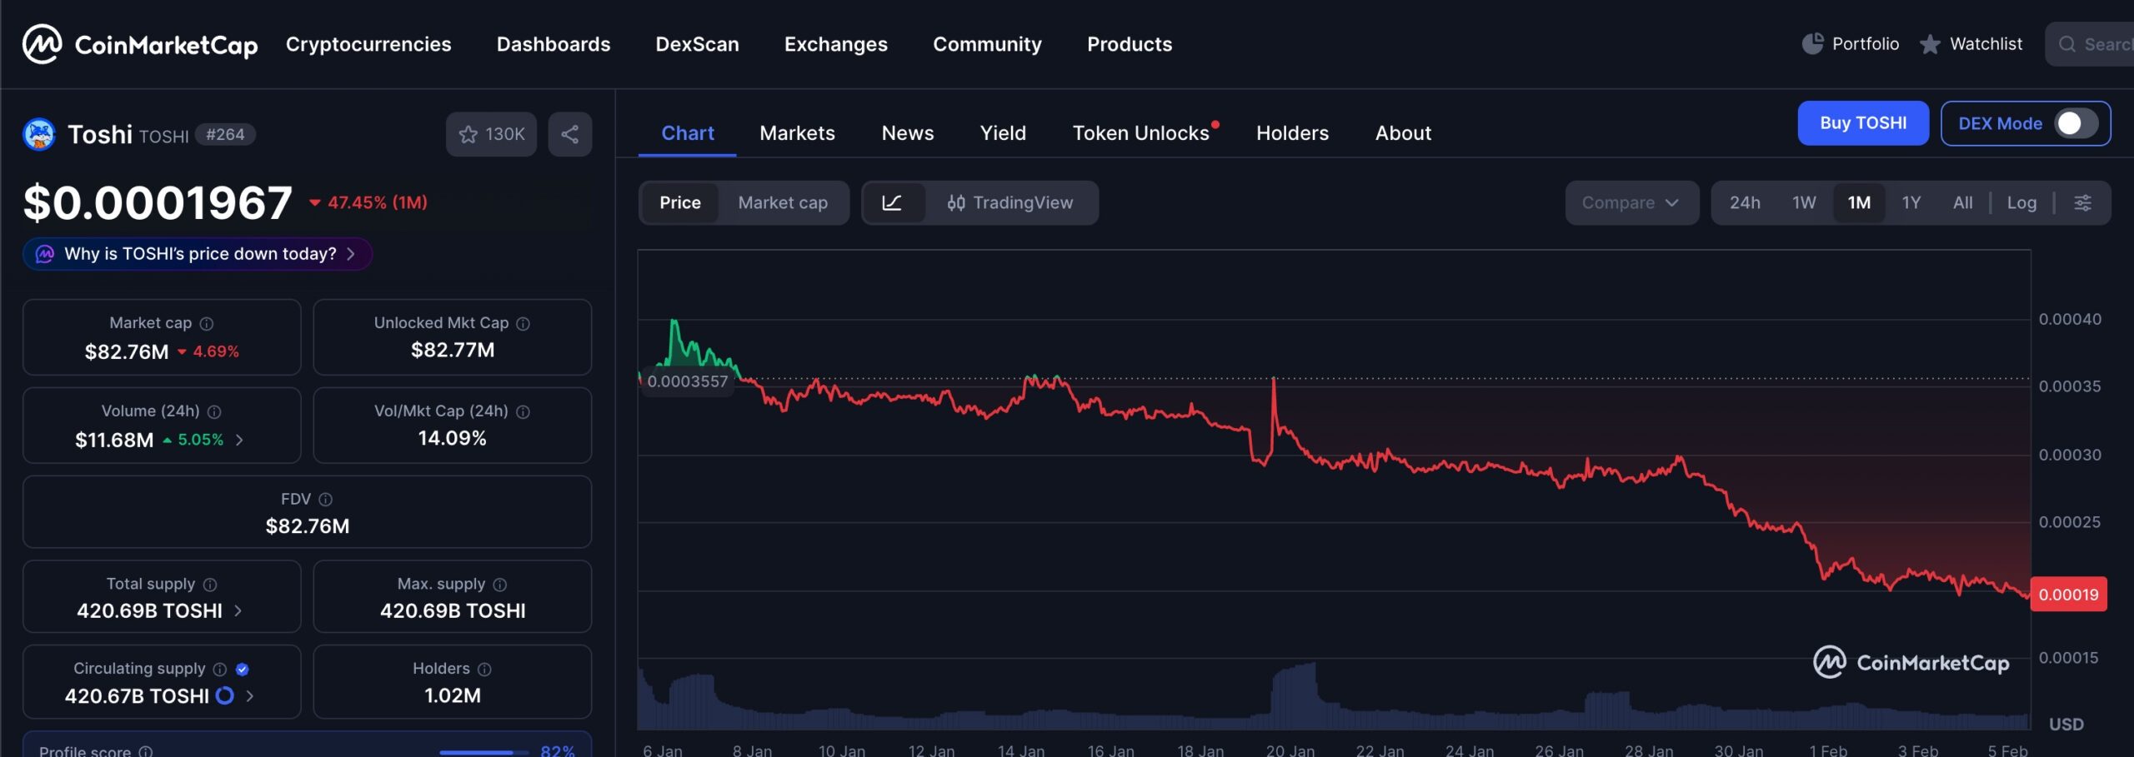Set chart range to 24h
The height and width of the screenshot is (757, 2134).
coord(1745,202)
